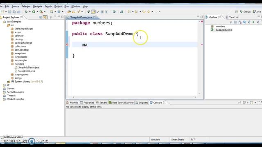Click the Open Console icon
Image resolution: width=262 pixels, height=147 pixels.
(251, 102)
